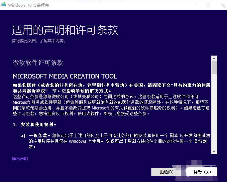Screen dimensions: 227x182
Task: Click the scrollbar up arrow
Action: (x=214, y=59)
